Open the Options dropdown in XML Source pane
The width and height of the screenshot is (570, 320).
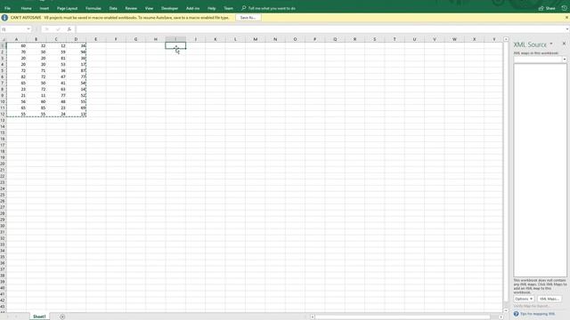point(524,299)
